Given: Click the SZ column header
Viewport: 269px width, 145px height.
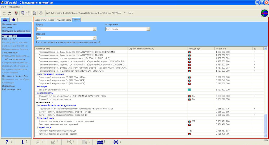Looking at the screenshot, I should (258, 49).
